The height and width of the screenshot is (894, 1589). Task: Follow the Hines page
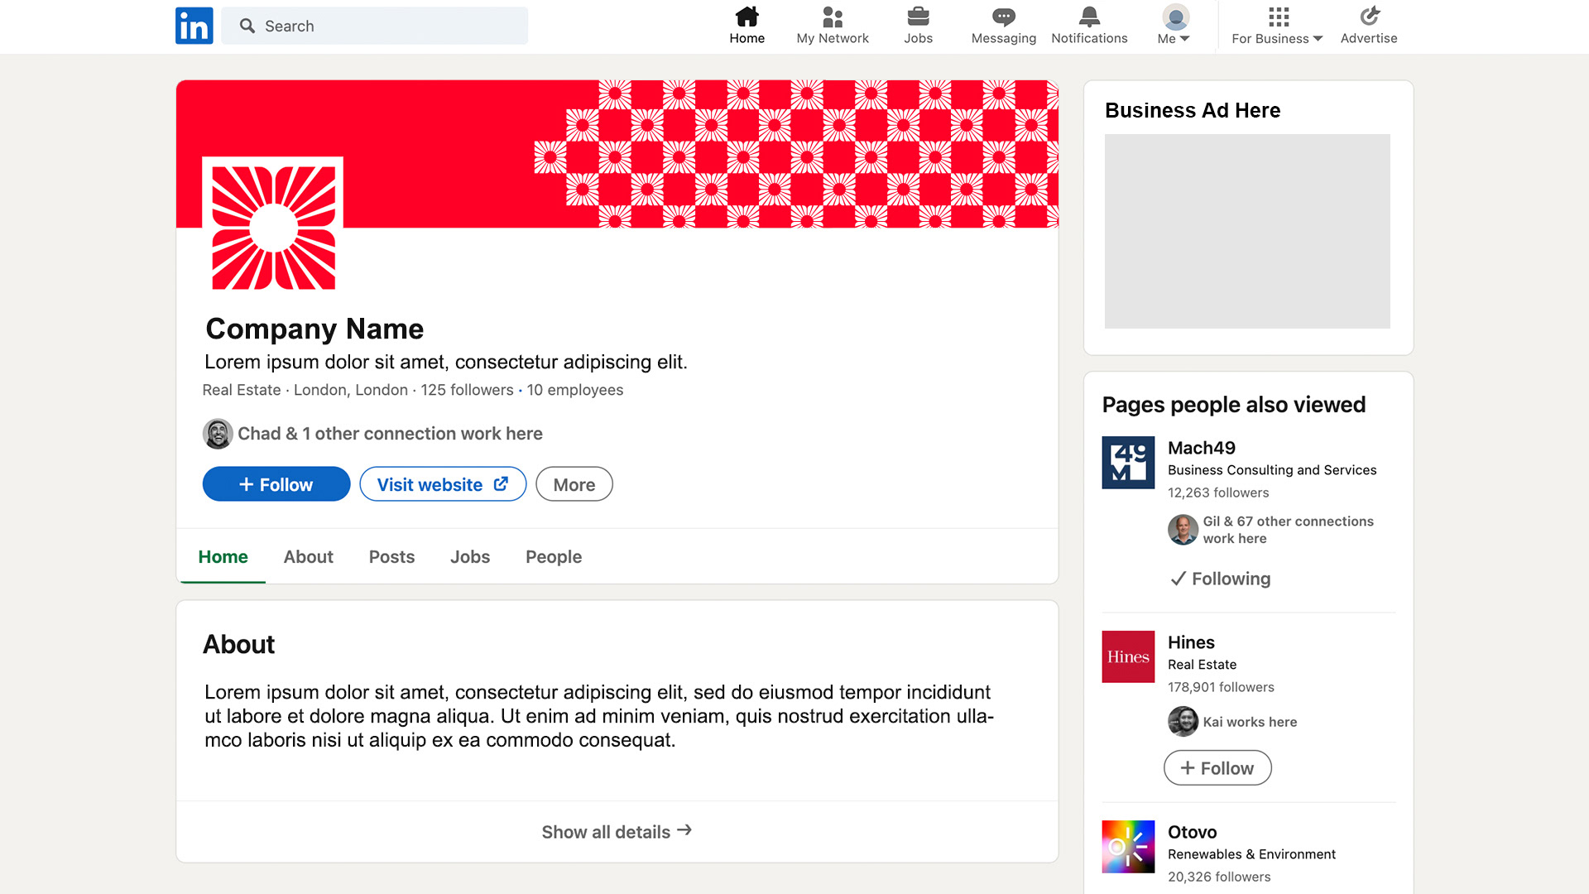point(1217,768)
